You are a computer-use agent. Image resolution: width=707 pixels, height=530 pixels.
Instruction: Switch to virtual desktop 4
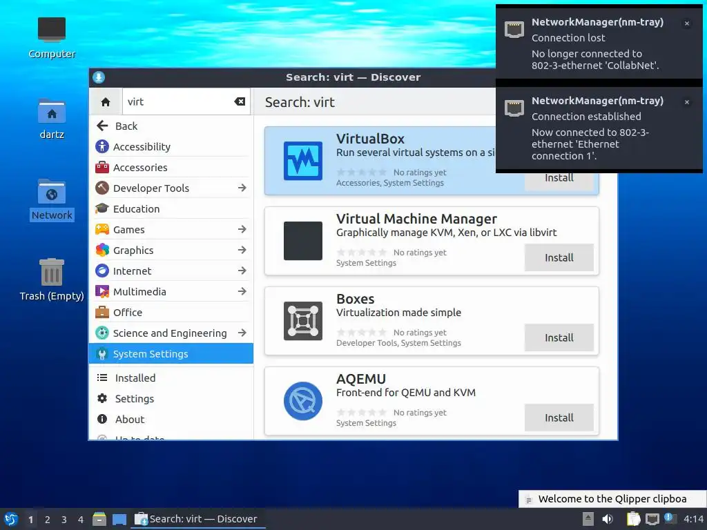[81, 520]
